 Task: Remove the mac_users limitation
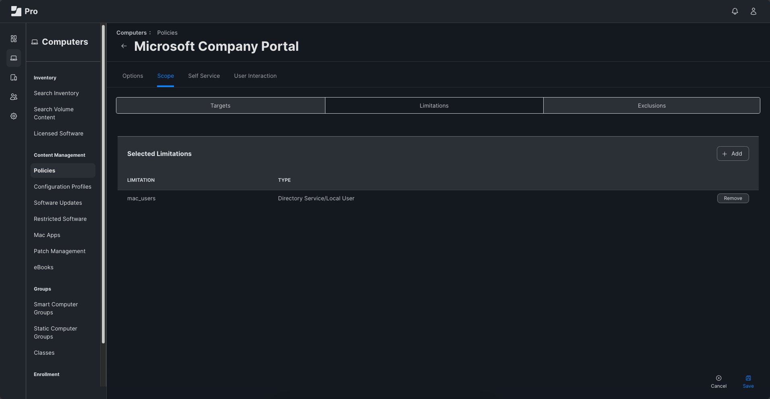click(x=733, y=198)
